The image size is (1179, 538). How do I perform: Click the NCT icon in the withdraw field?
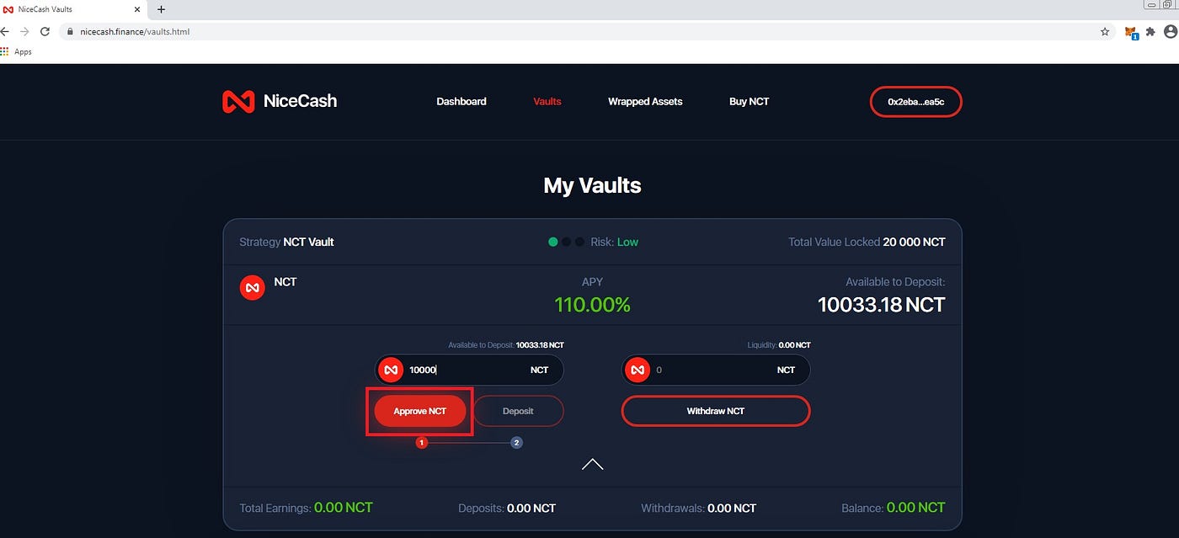coord(638,370)
